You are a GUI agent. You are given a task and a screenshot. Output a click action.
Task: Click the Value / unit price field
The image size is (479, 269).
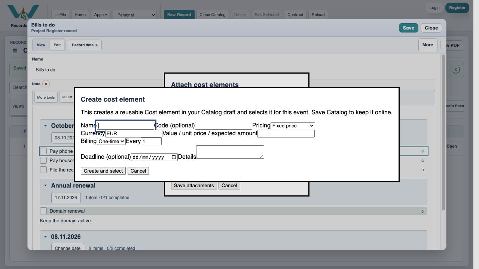click(286, 133)
